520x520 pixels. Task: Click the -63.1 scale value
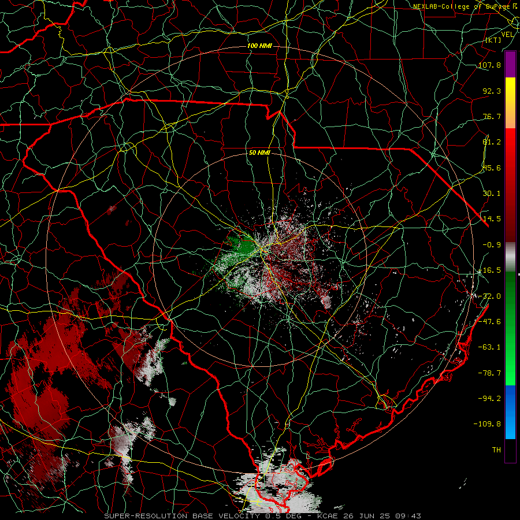click(489, 347)
